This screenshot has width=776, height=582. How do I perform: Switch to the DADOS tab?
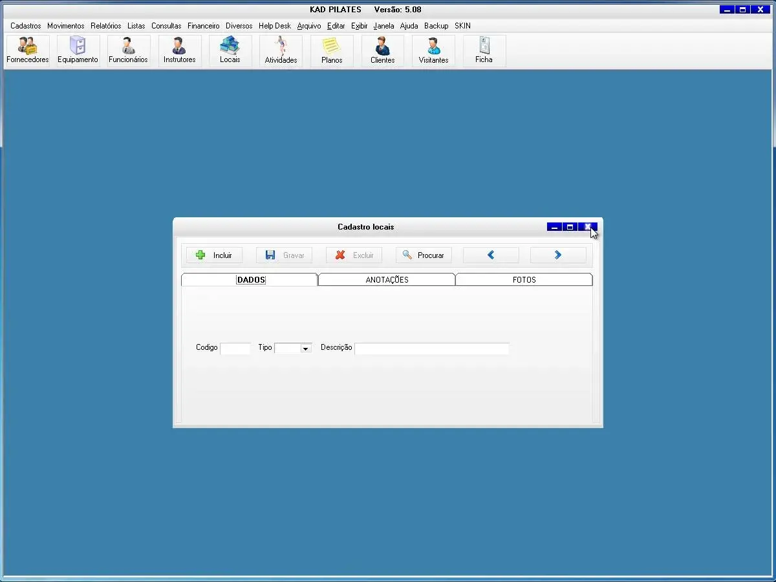point(250,280)
